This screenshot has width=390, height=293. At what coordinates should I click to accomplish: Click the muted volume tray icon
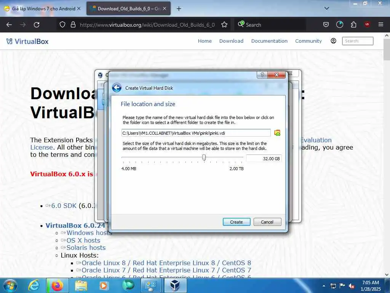(x=352, y=286)
